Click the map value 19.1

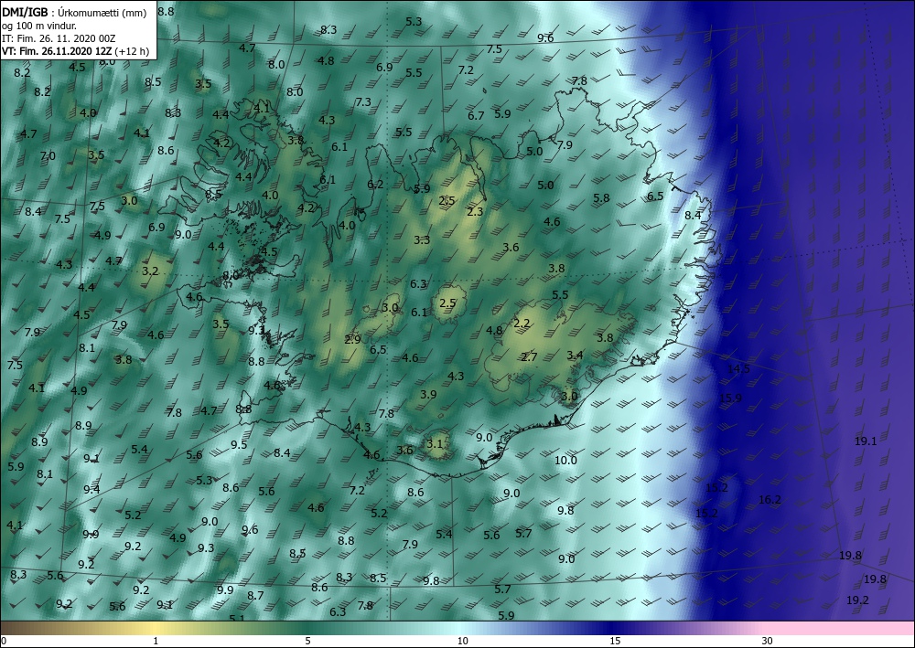pos(866,441)
